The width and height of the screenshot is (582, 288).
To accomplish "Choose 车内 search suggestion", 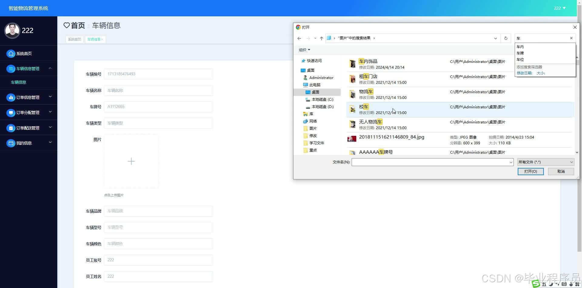I will click(520, 47).
